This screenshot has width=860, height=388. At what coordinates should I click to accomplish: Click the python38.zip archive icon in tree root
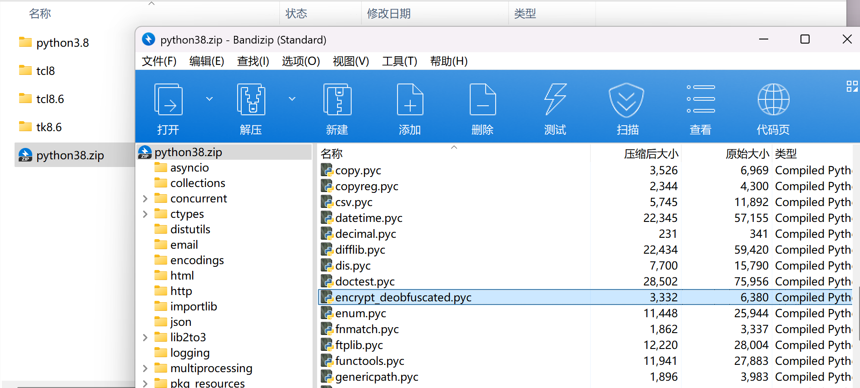145,152
